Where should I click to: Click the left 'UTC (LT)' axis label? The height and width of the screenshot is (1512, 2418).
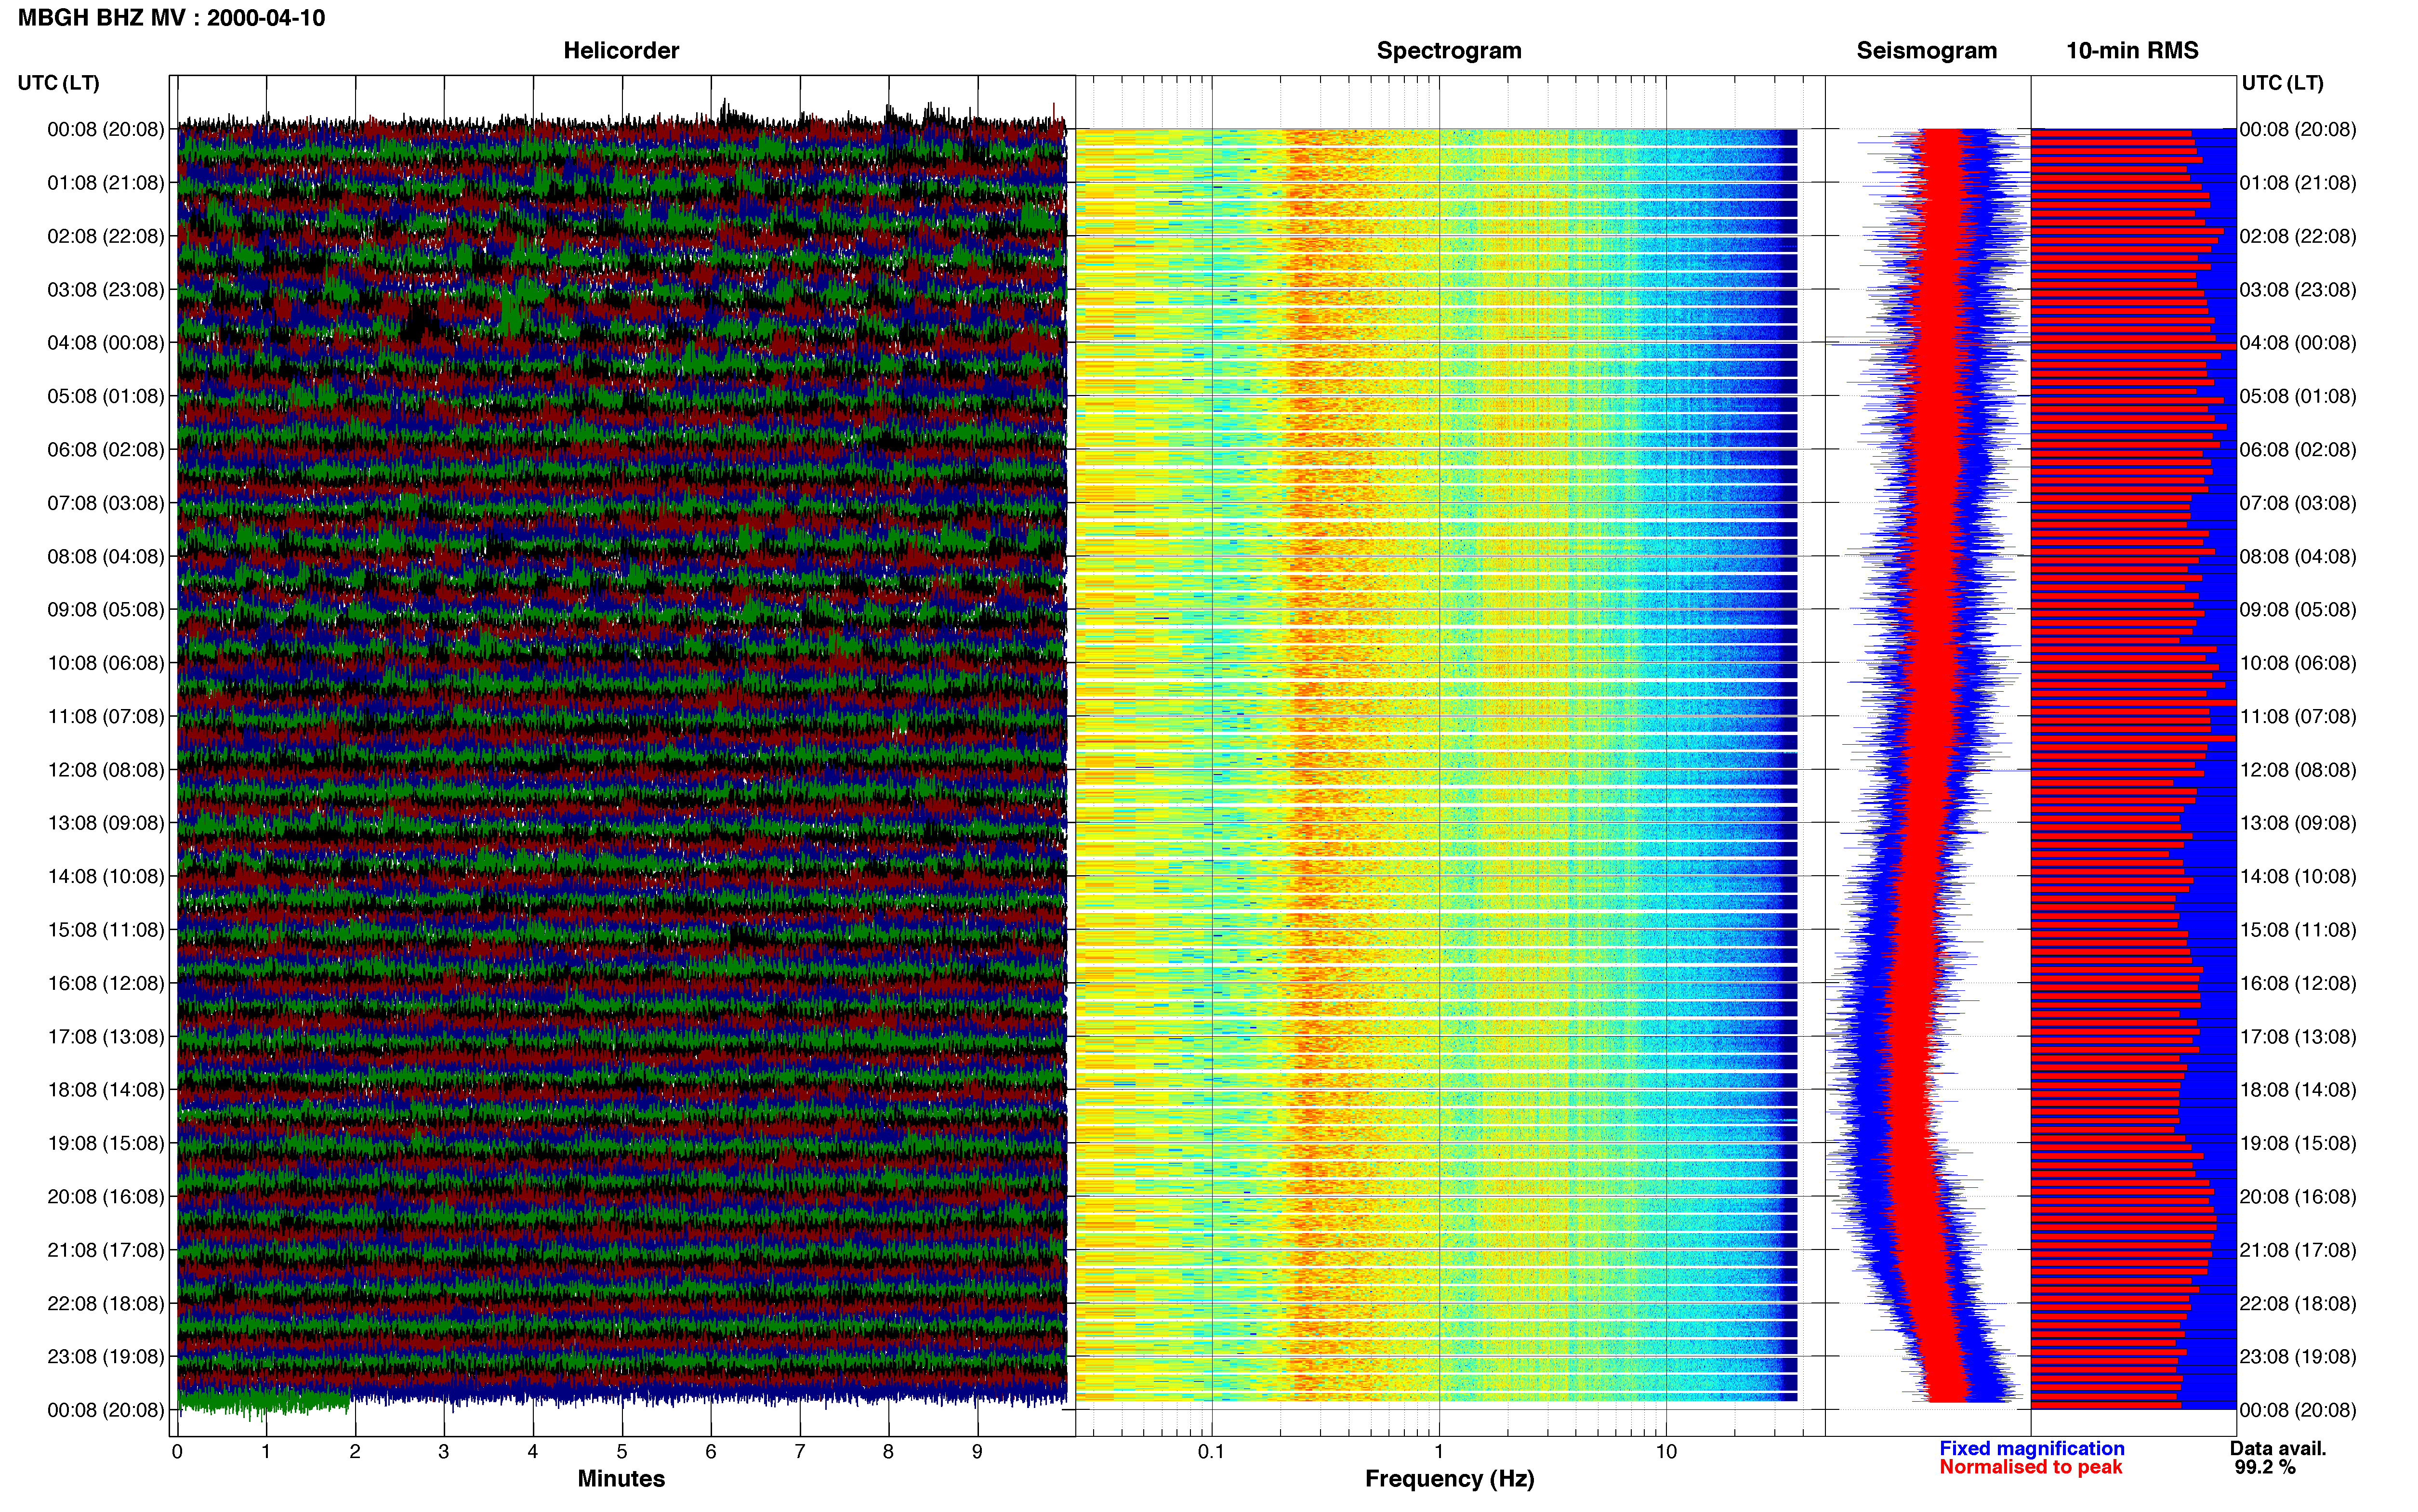pyautogui.click(x=58, y=83)
